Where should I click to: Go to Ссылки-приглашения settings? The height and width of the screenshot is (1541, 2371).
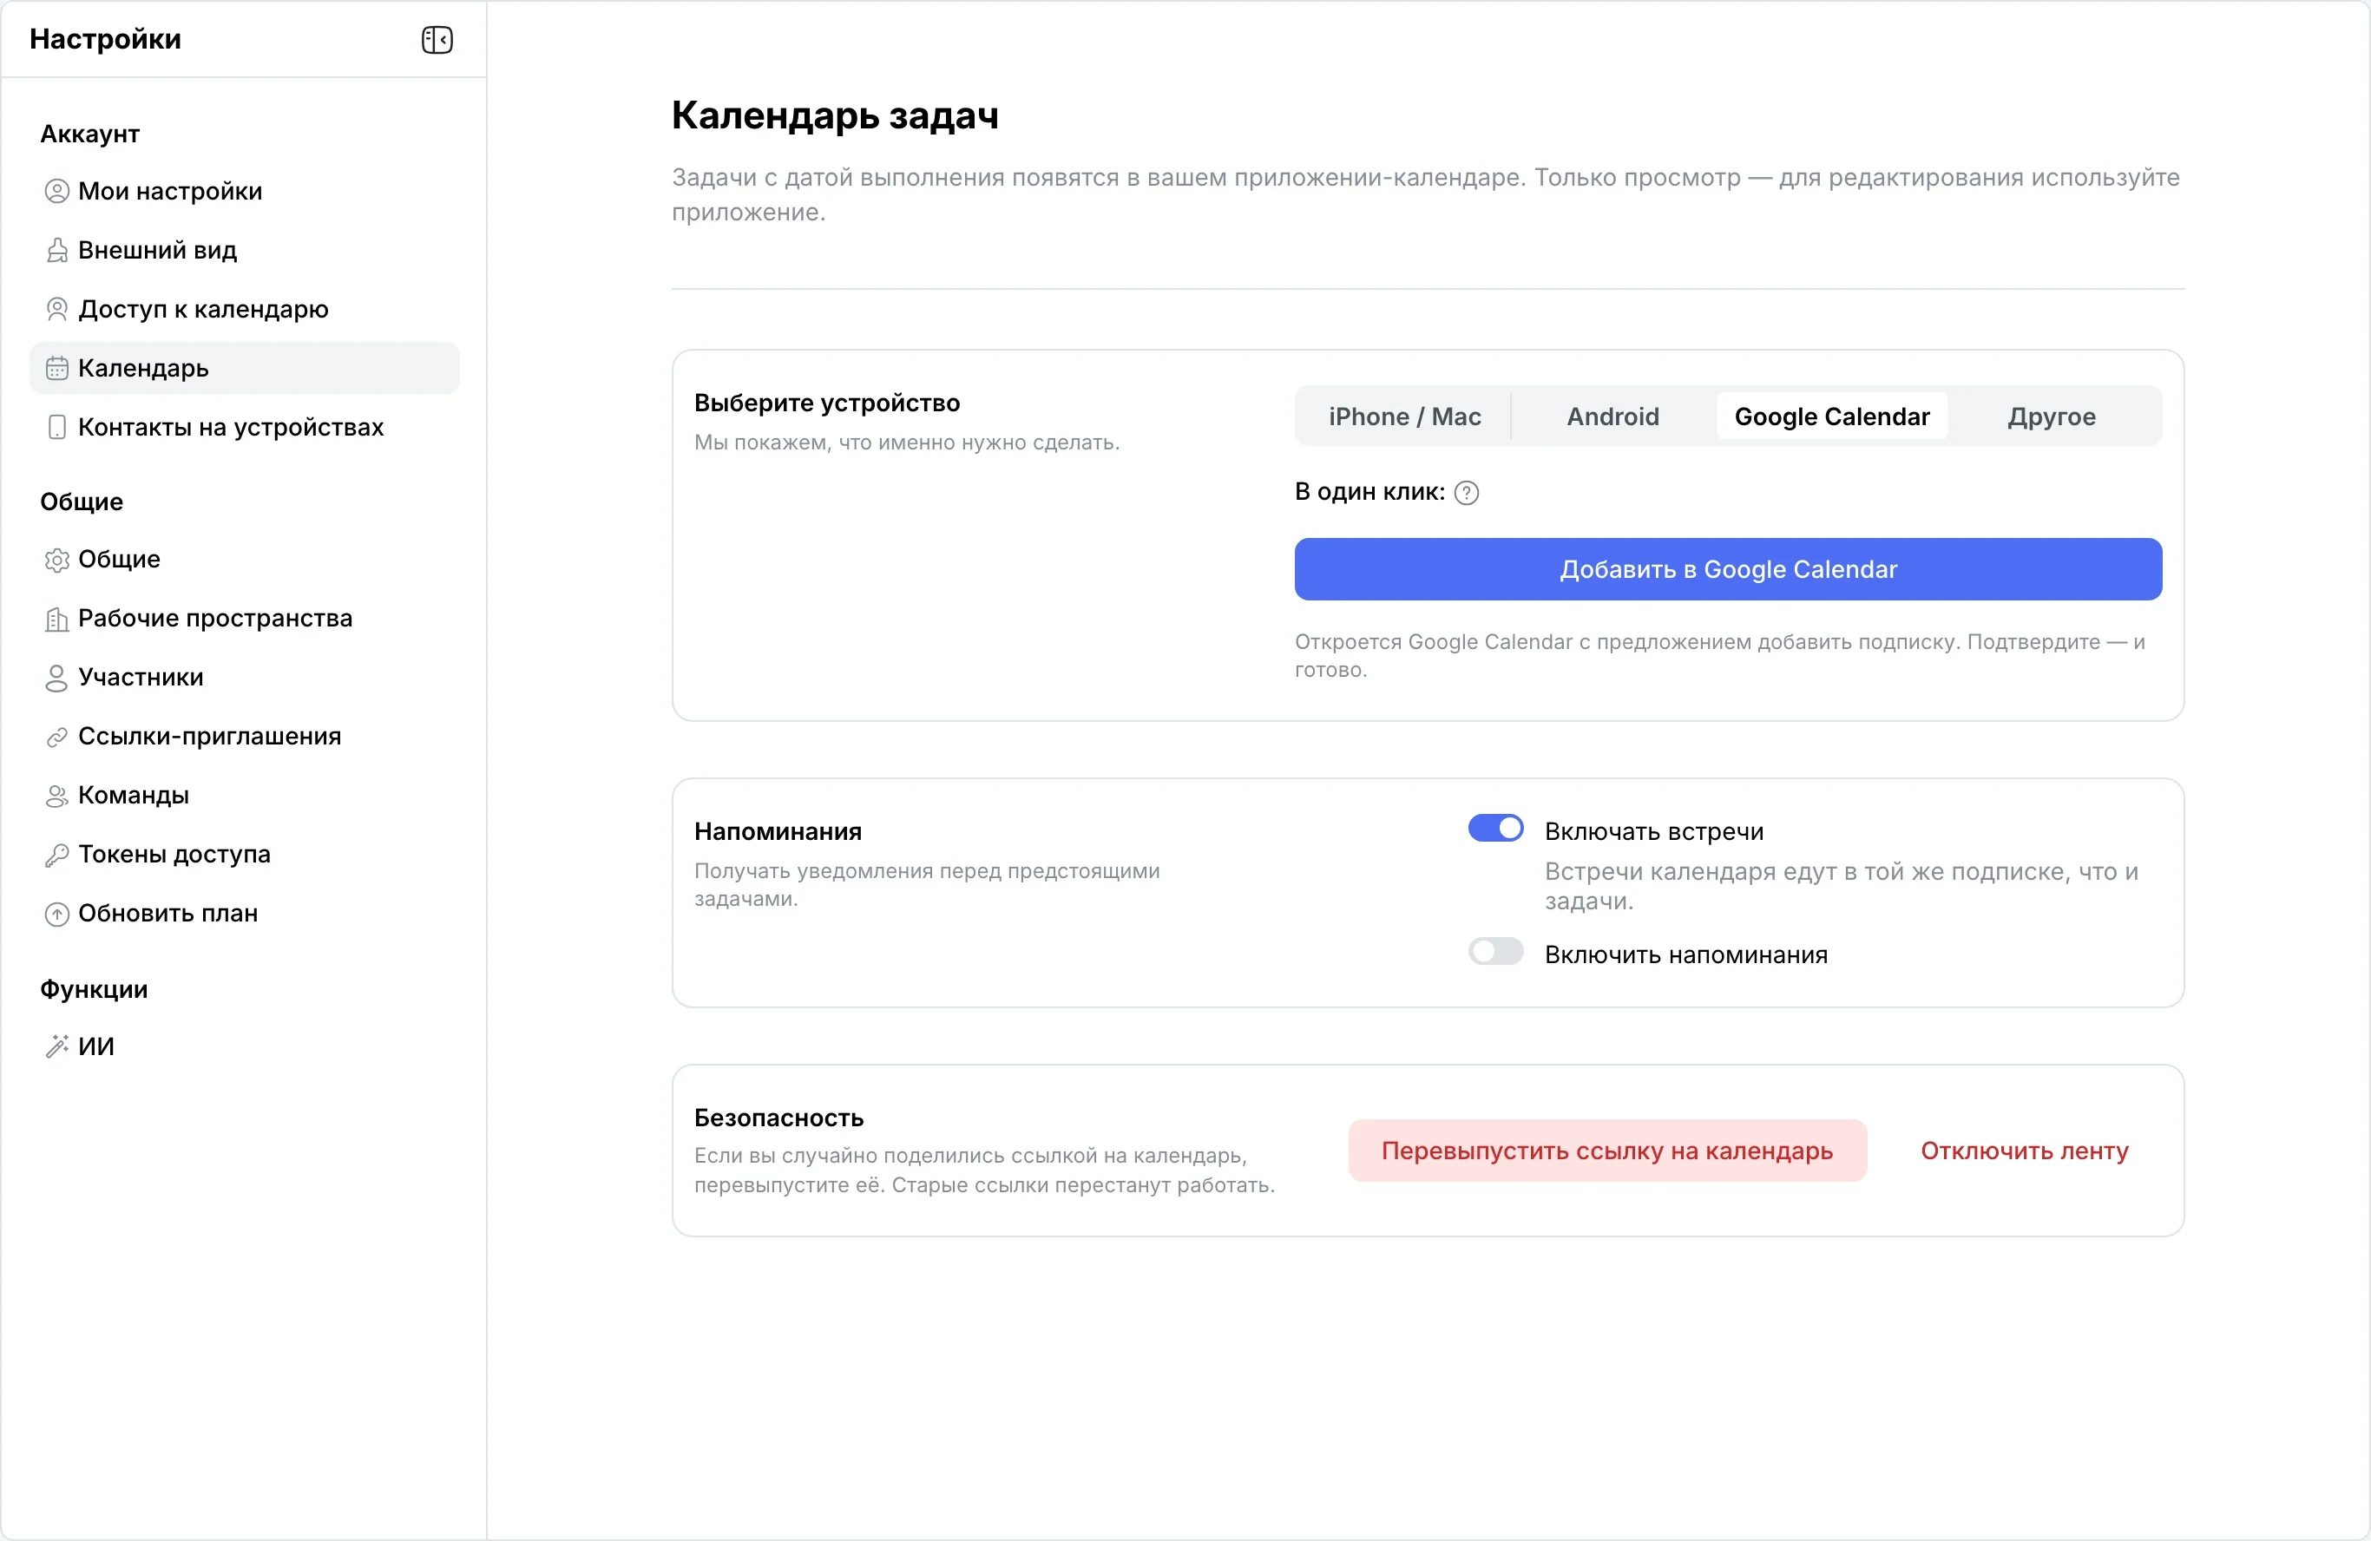(245, 738)
